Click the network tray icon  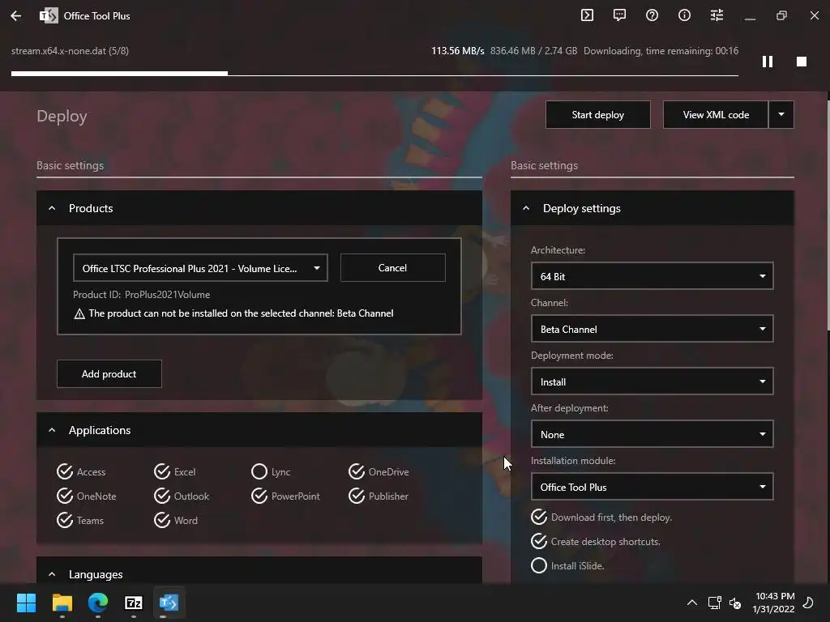point(715,603)
